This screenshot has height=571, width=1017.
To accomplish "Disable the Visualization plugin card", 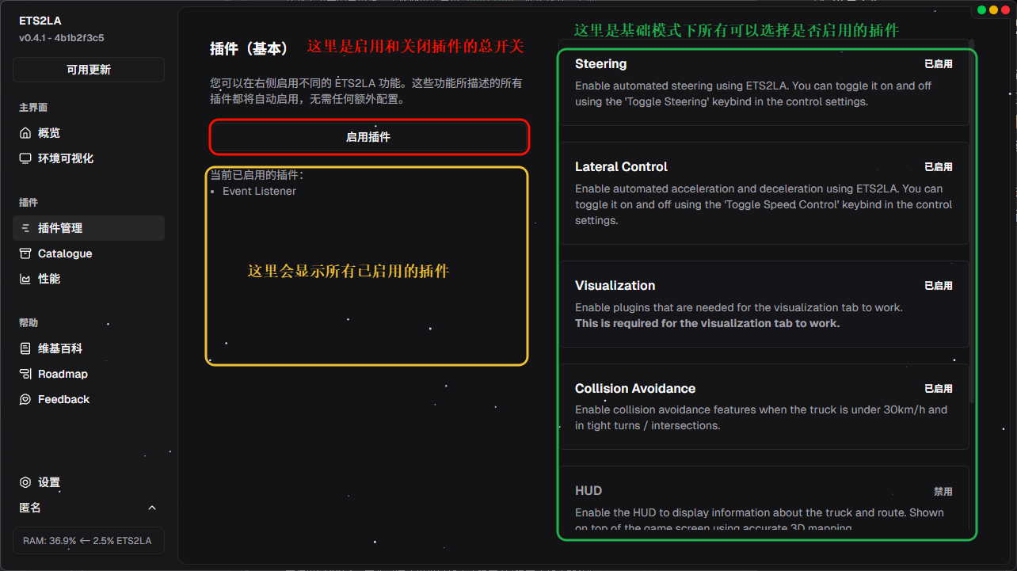I will click(764, 303).
